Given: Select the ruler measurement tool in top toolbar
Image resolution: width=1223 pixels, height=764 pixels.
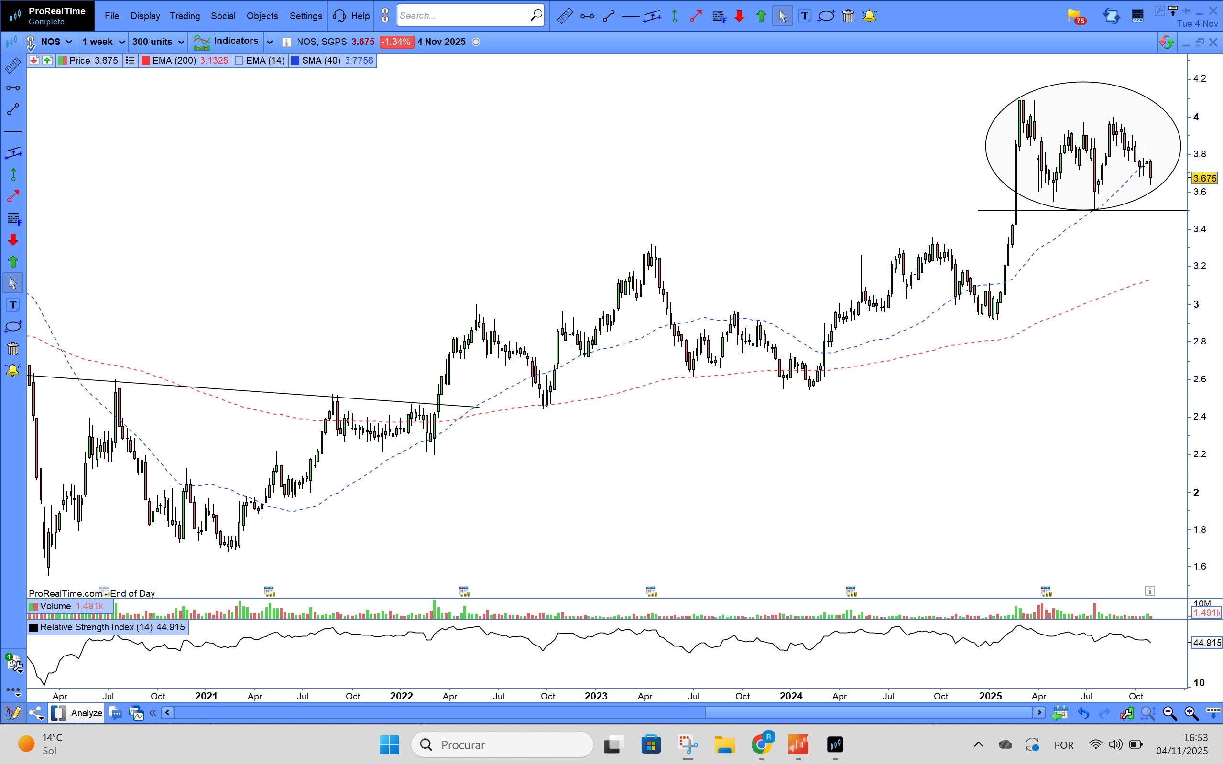Looking at the screenshot, I should click(565, 16).
